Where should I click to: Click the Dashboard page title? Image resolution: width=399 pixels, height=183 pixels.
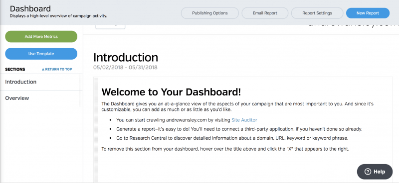click(30, 8)
